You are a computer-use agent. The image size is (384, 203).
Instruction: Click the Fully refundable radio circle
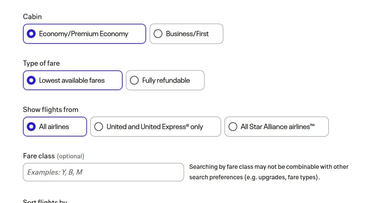pos(134,80)
